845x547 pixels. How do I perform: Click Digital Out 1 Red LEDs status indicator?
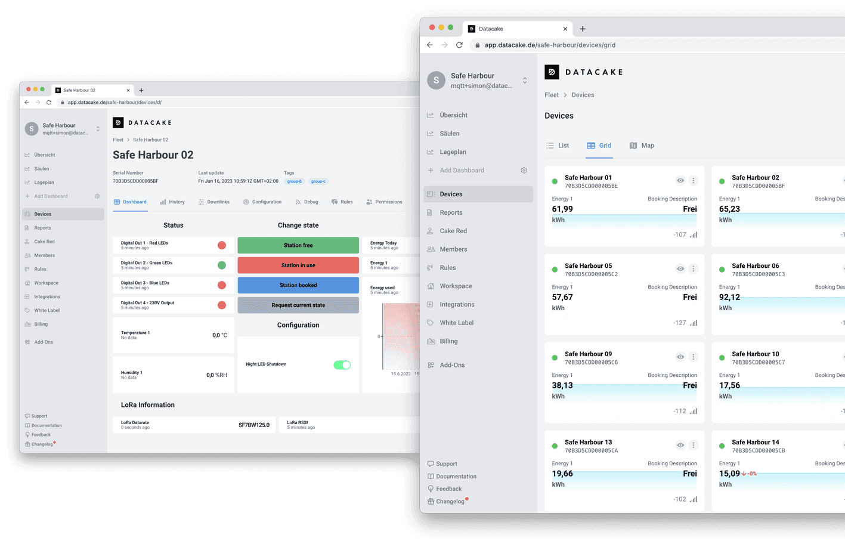pyautogui.click(x=222, y=245)
